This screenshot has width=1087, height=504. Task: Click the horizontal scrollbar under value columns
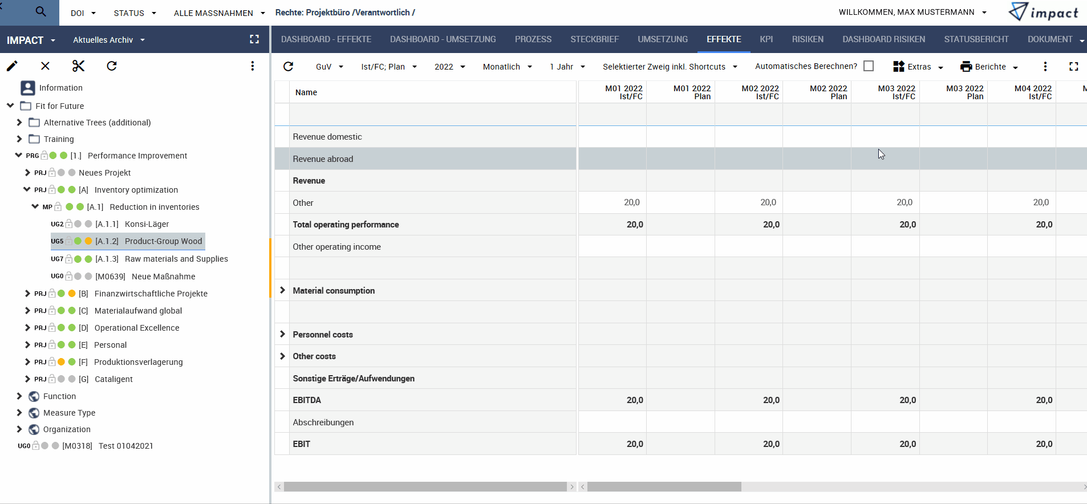(x=664, y=487)
